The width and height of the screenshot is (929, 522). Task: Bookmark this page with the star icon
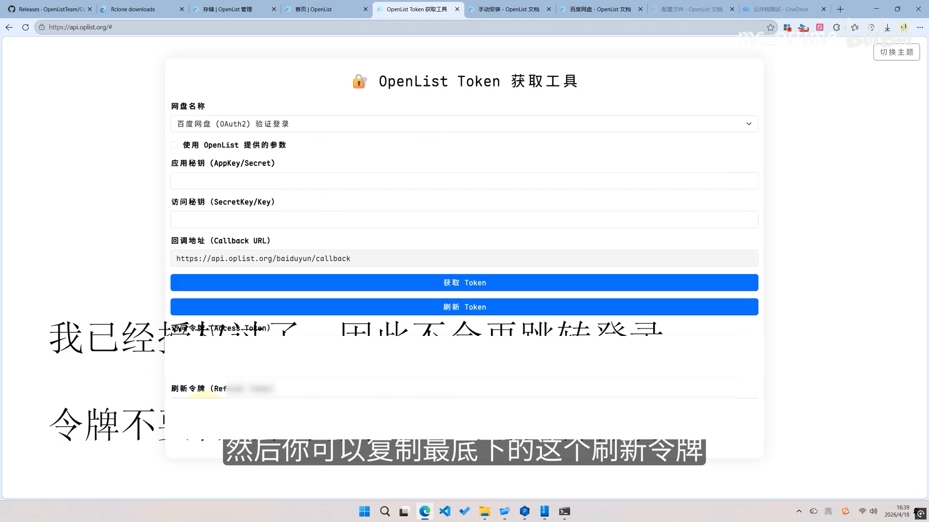[771, 28]
